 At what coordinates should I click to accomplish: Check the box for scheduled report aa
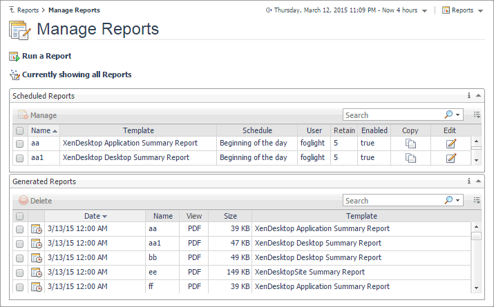[20, 143]
